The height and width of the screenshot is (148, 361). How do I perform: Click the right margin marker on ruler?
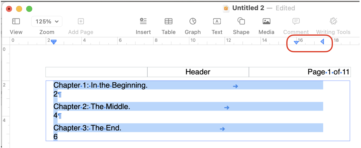click(x=322, y=42)
